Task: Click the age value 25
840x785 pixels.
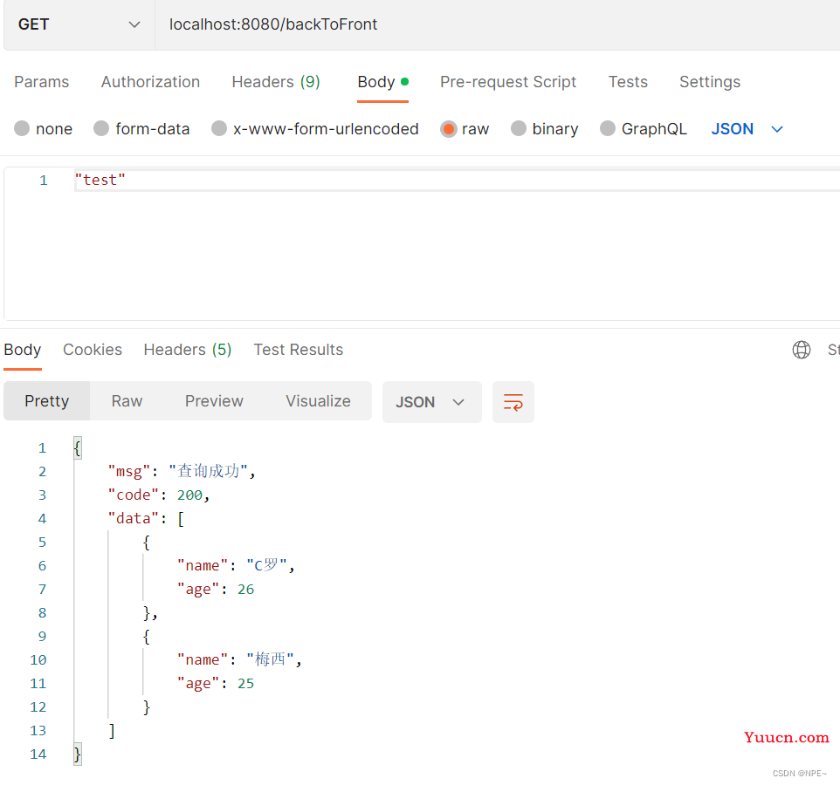Action: click(246, 683)
